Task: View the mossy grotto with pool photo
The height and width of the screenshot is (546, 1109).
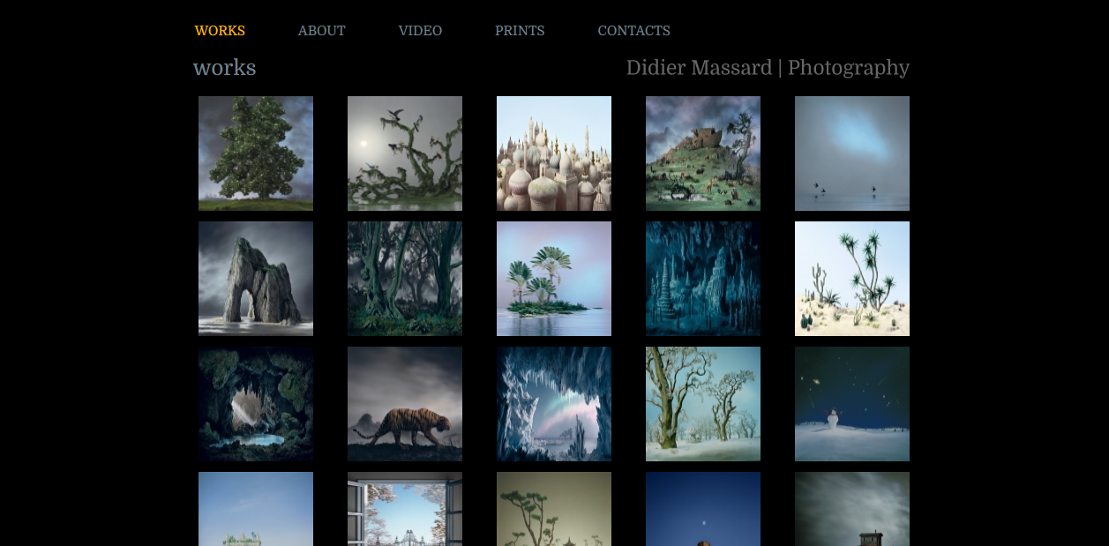Action: pos(256,404)
